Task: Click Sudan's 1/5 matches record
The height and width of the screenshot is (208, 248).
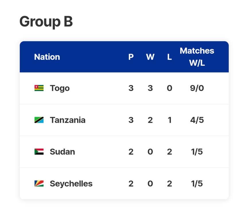Action: [197, 151]
